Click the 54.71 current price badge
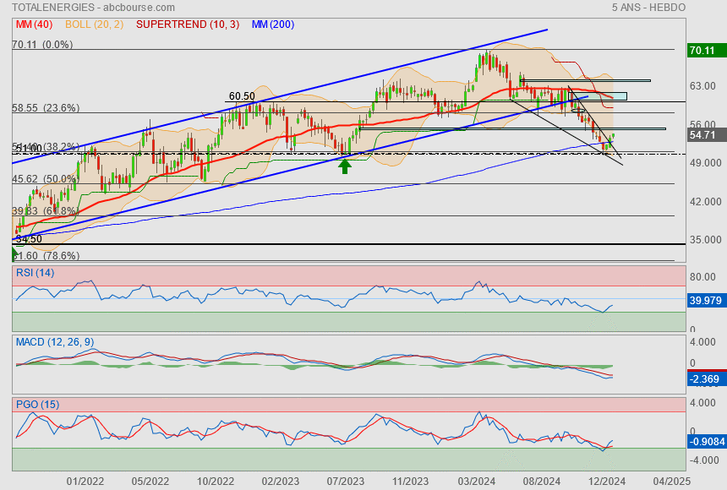The image size is (727, 490). (x=707, y=135)
